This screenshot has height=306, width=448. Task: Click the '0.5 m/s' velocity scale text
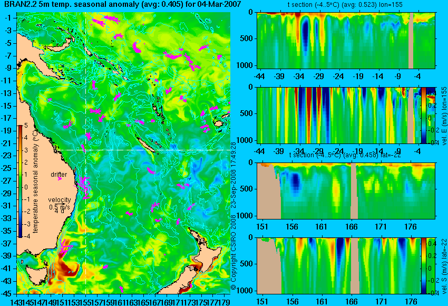pyautogui.click(x=60, y=207)
